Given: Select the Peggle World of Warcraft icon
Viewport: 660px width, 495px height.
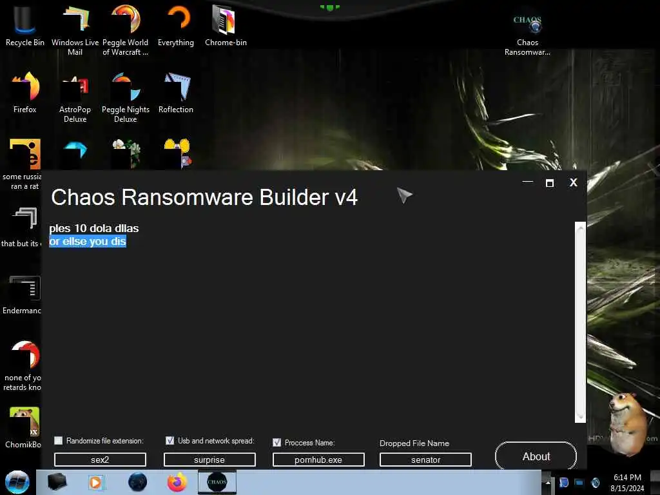Looking at the screenshot, I should tap(126, 30).
